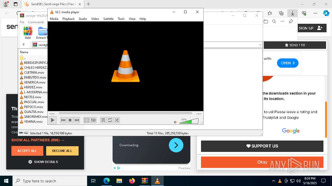Click the taskbar search box

tap(50, 181)
